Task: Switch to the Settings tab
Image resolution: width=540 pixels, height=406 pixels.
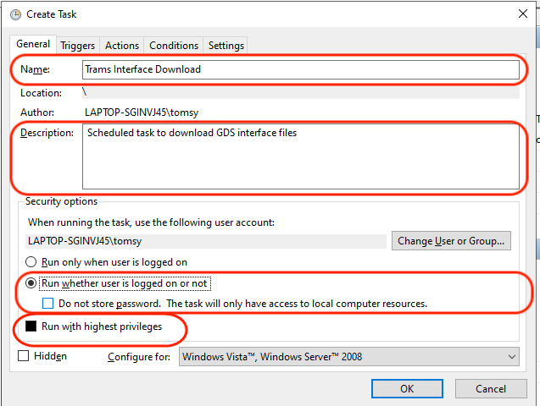Action: point(225,46)
